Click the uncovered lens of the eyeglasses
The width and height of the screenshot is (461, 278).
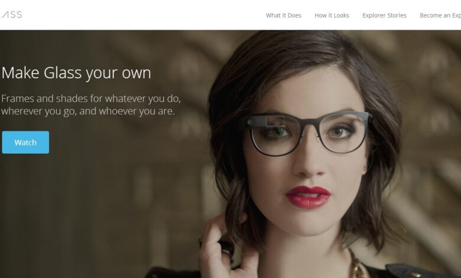pyautogui.click(x=343, y=133)
